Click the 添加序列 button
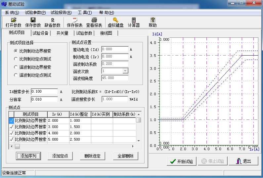Image resolution: width=263 pixels, height=178 pixels. pos(28,156)
